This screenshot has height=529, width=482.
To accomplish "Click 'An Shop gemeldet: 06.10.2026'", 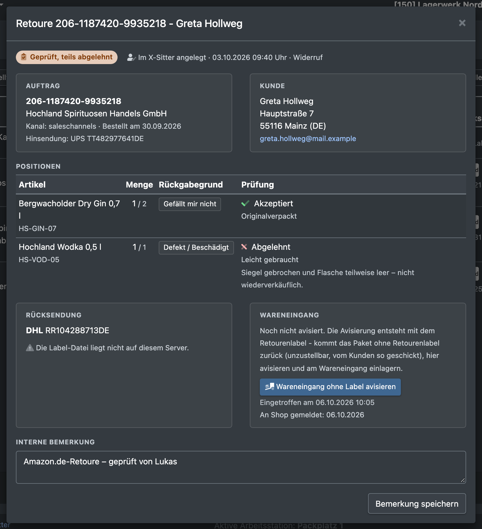I will 312,415.
